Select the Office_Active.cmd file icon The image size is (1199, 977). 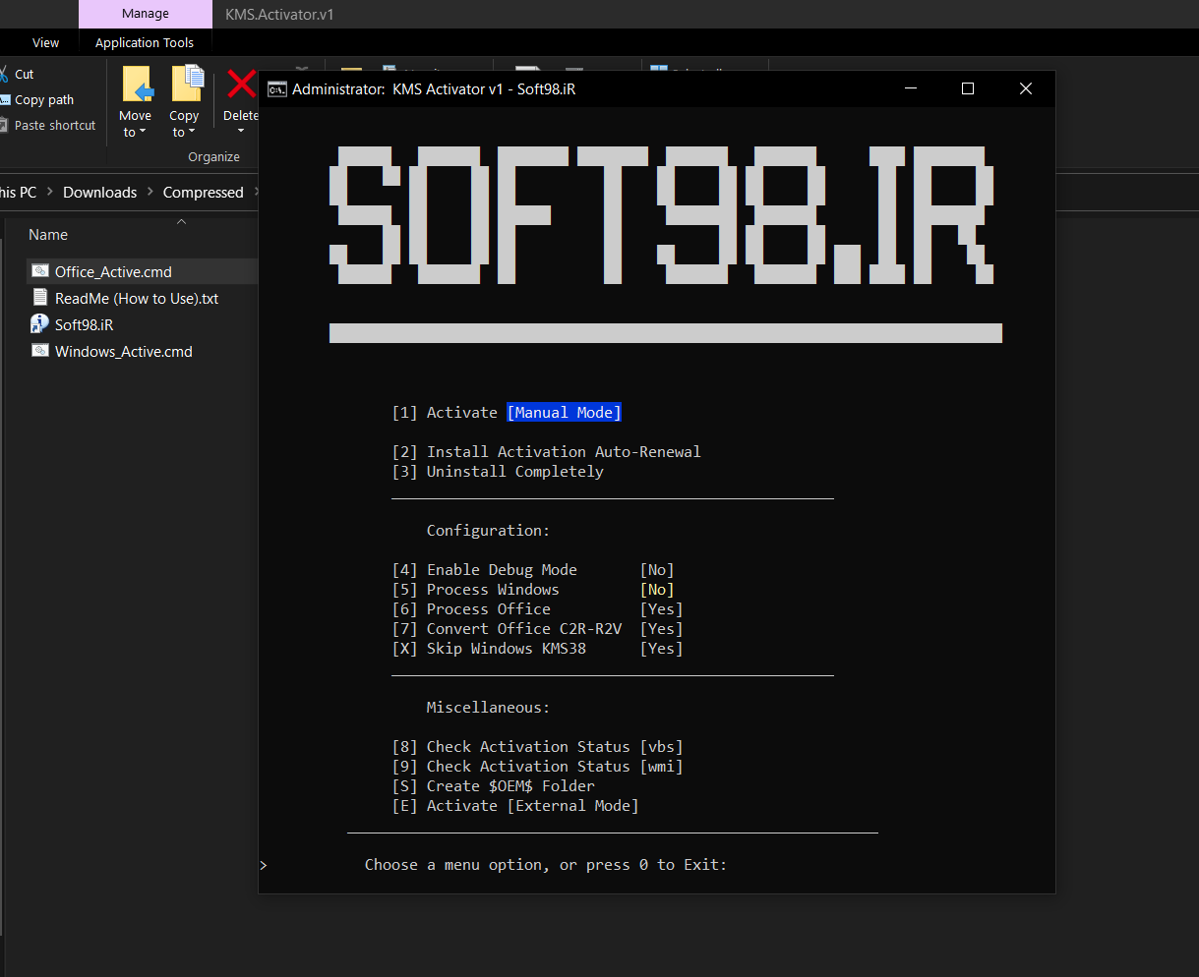40,271
